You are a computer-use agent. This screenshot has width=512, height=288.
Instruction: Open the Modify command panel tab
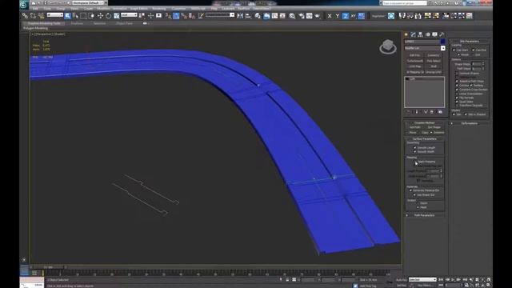[x=413, y=34]
